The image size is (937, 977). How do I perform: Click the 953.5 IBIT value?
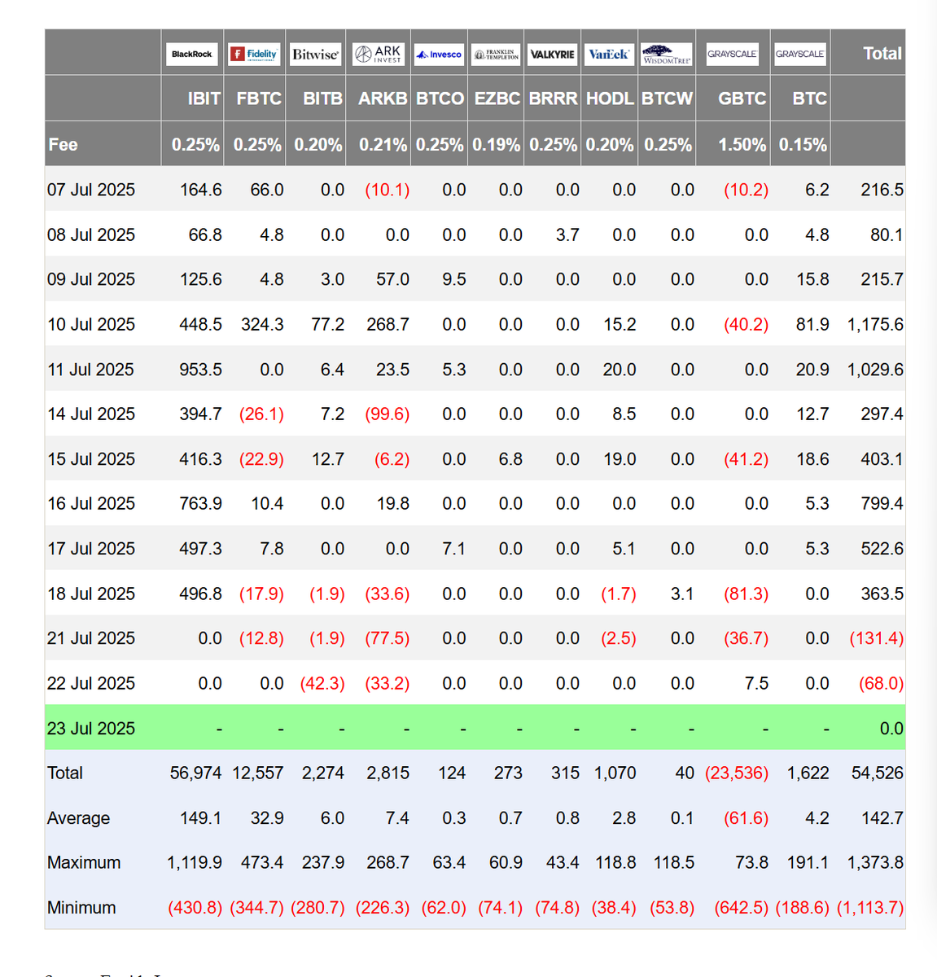[200, 370]
